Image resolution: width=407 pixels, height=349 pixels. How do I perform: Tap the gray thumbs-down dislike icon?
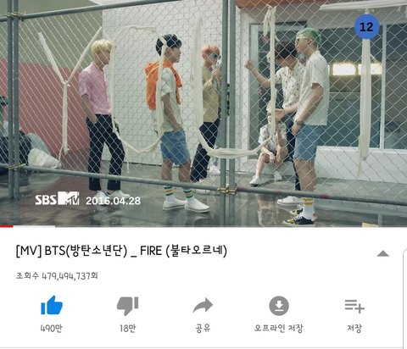pyautogui.click(x=127, y=306)
